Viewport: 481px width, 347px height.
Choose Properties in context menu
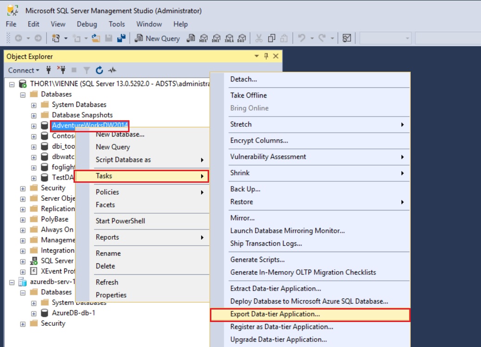click(142, 295)
